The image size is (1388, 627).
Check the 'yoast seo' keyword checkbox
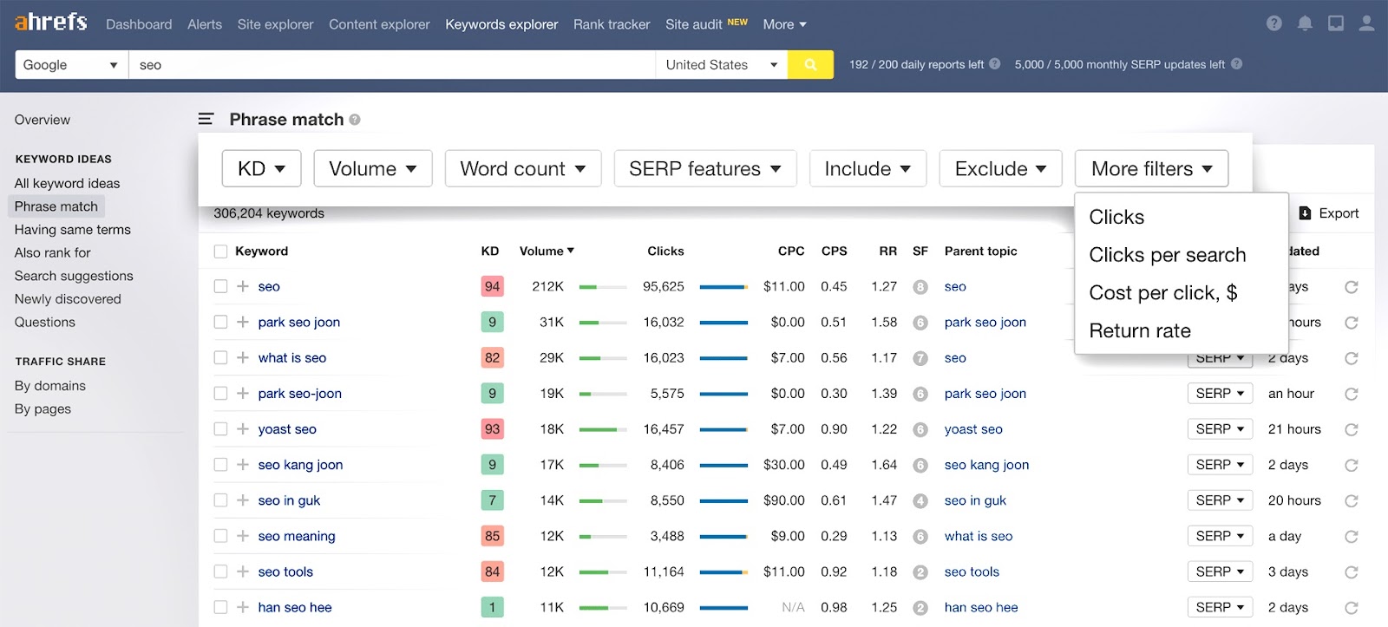pyautogui.click(x=220, y=428)
